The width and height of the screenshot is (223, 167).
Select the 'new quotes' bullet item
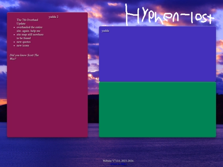24,42
